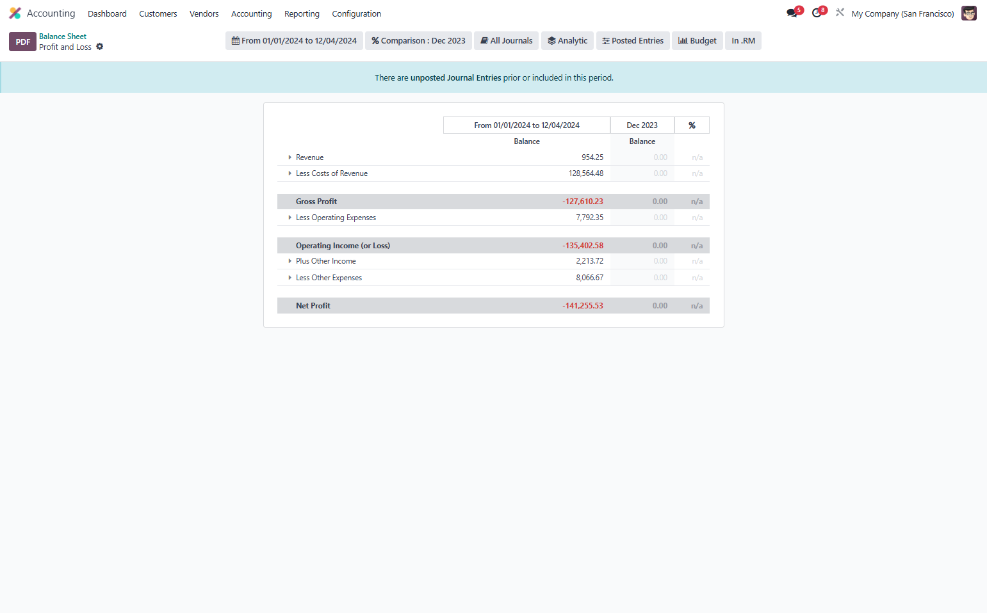Open the In .RM rounding dropdown
This screenshot has width=987, height=613.
click(743, 41)
